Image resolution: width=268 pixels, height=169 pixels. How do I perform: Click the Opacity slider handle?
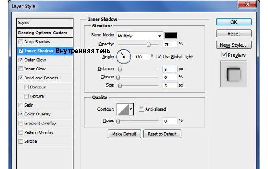coord(148,45)
